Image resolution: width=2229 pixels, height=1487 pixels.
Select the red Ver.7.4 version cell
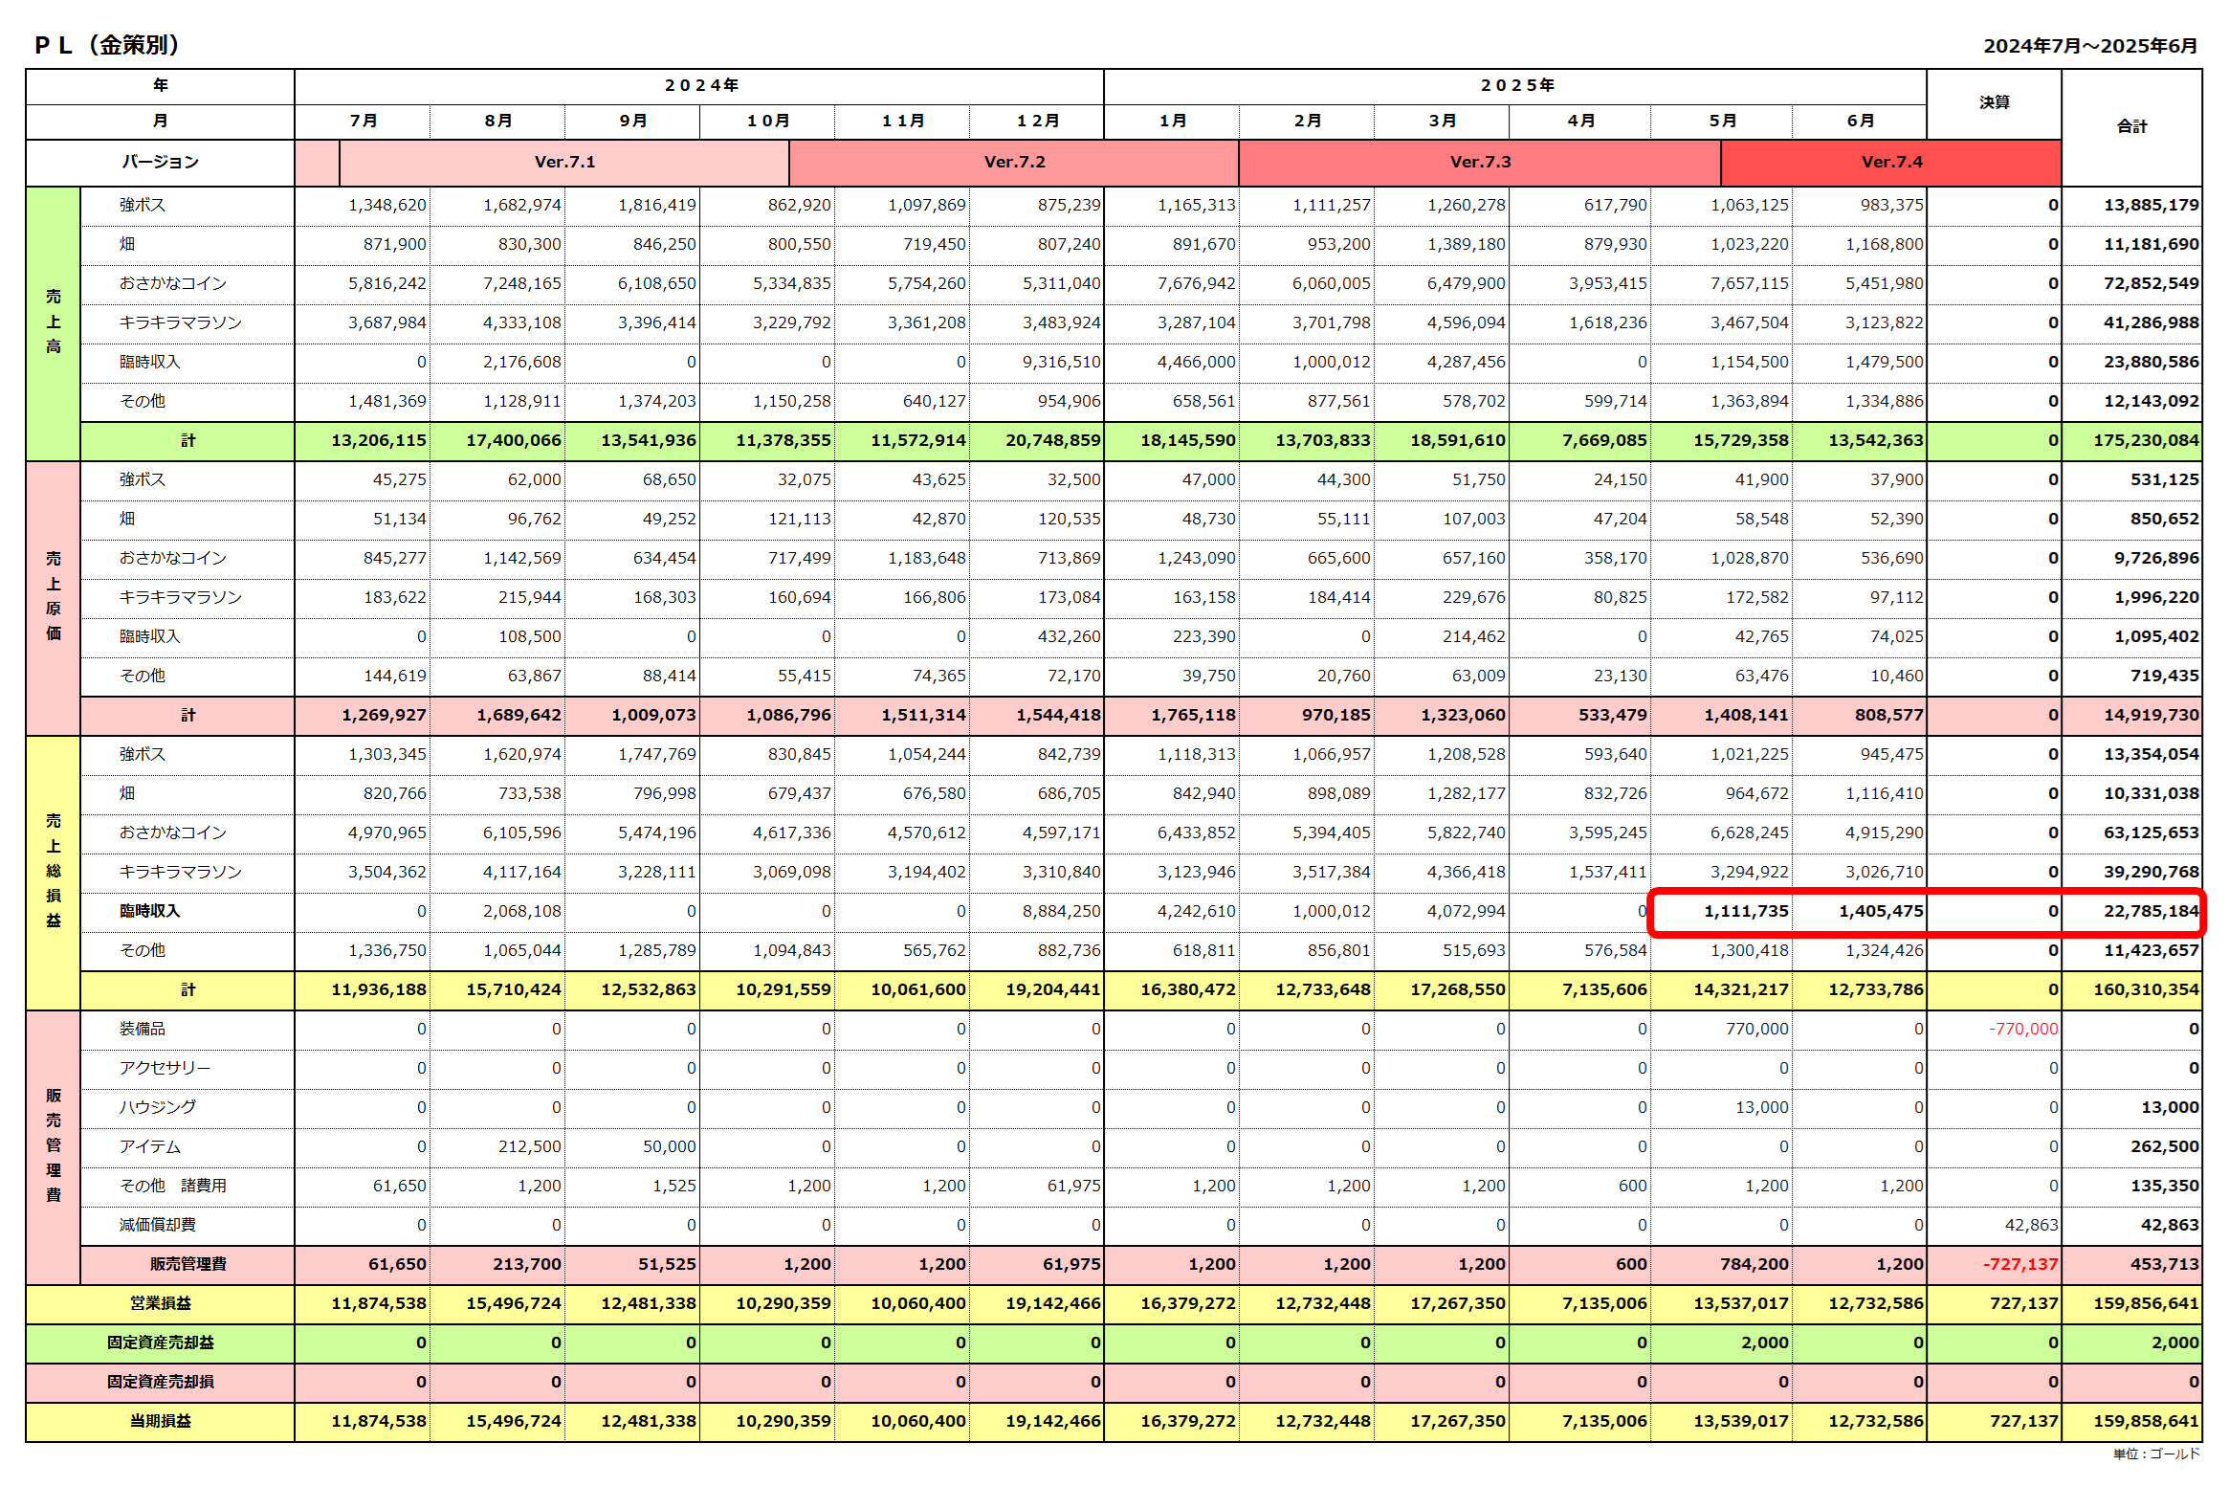1891,162
